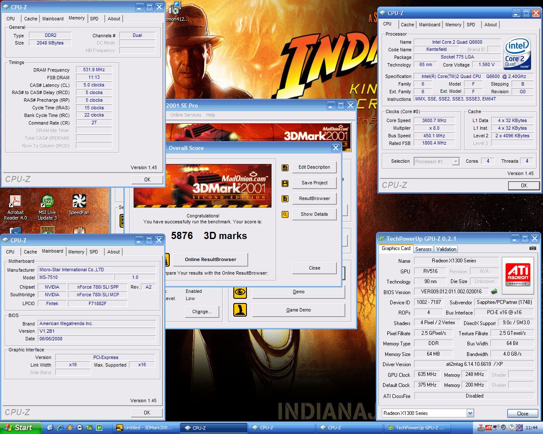Open the Online Services menu in 3DMark
The width and height of the screenshot is (543, 434).
point(186,115)
